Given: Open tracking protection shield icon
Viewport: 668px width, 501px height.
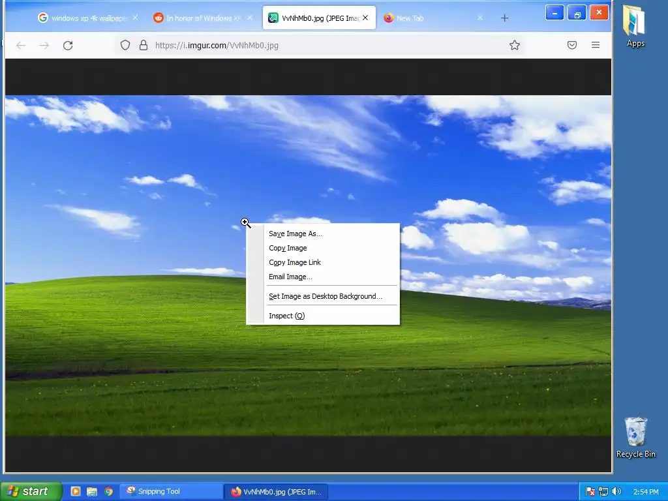Looking at the screenshot, I should 125,45.
